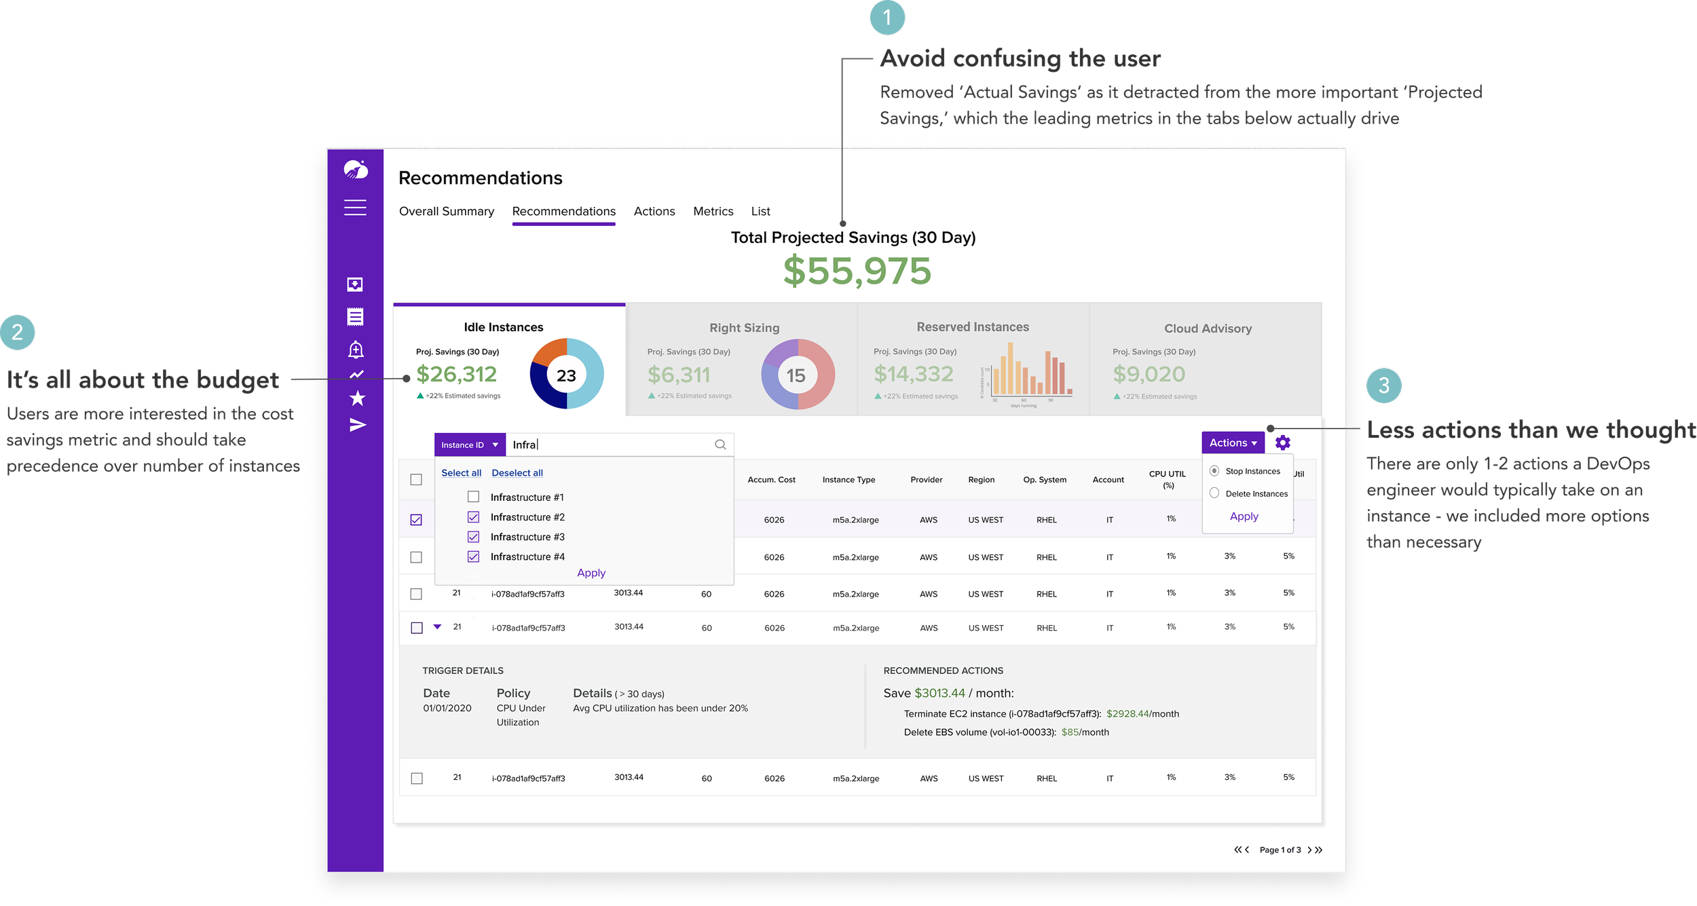Image resolution: width=1697 pixels, height=906 pixels.
Task: Click the paper plane send icon
Action: [x=358, y=425]
